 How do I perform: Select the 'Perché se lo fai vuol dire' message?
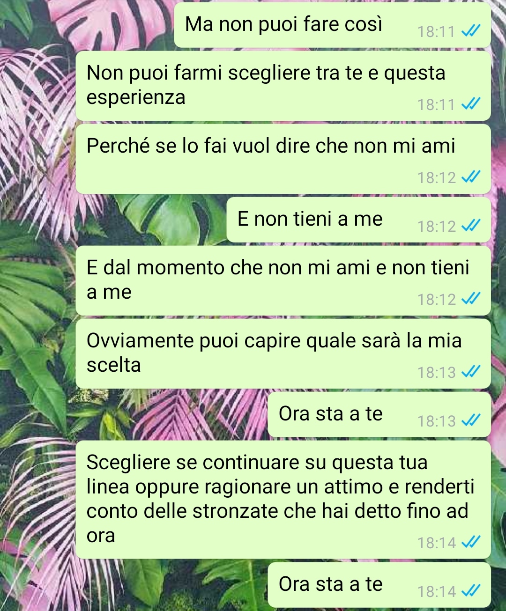[283, 159]
